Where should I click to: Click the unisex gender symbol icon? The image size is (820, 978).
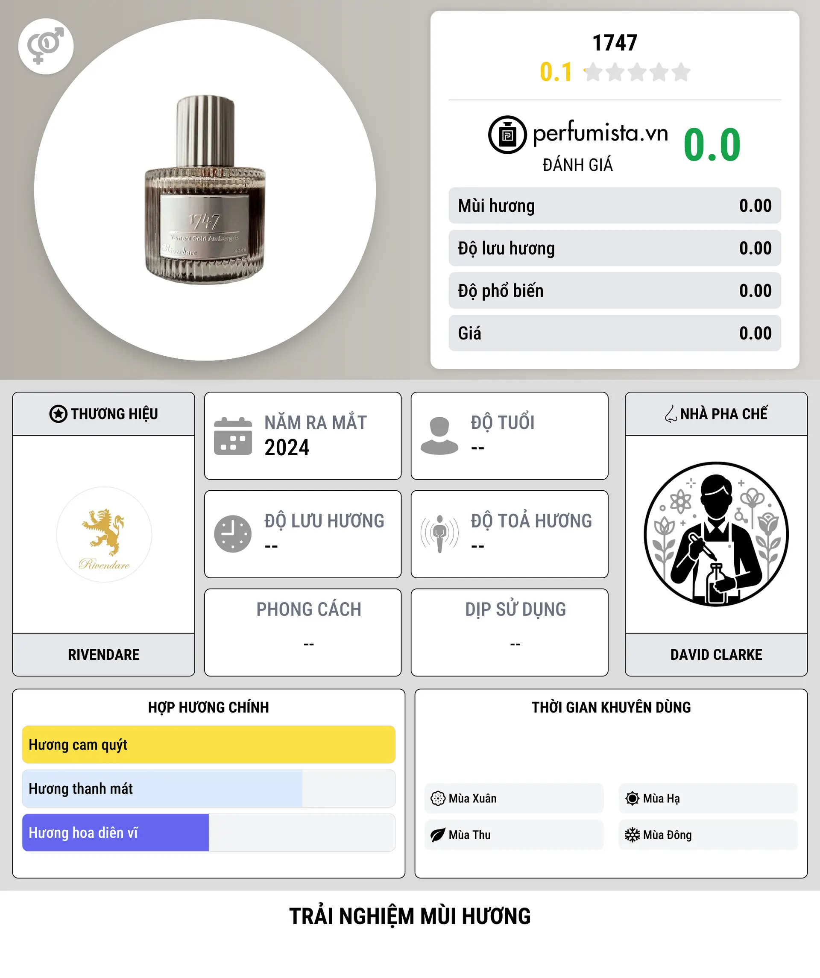click(x=46, y=46)
